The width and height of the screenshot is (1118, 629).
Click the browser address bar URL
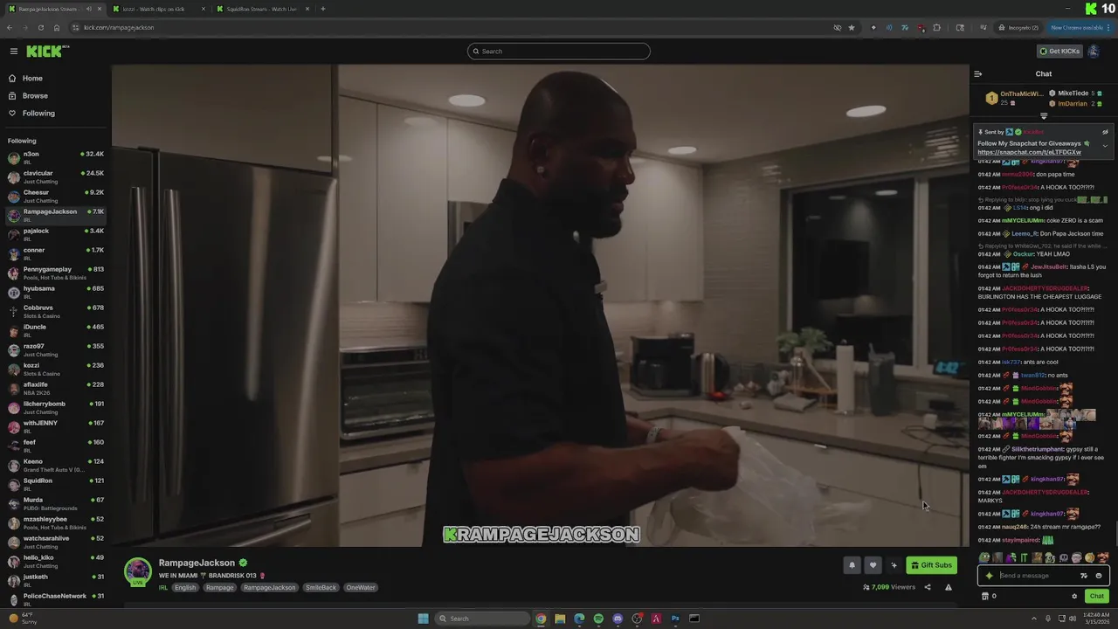coord(119,27)
